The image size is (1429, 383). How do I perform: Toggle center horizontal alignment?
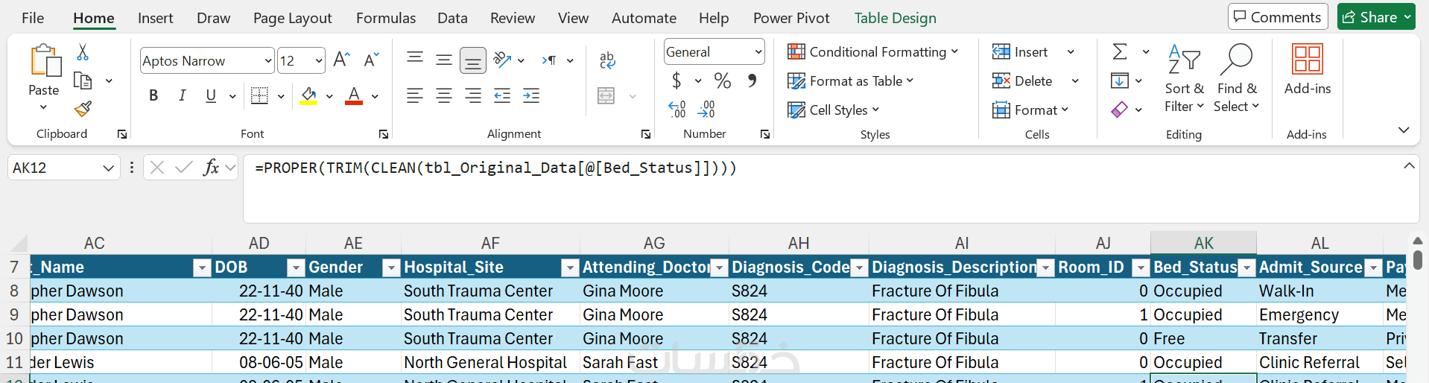click(x=444, y=95)
